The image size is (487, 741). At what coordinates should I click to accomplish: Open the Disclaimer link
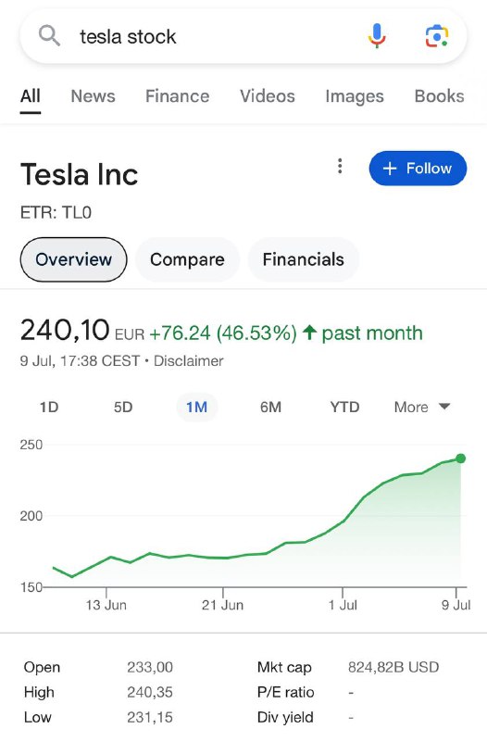(x=189, y=361)
